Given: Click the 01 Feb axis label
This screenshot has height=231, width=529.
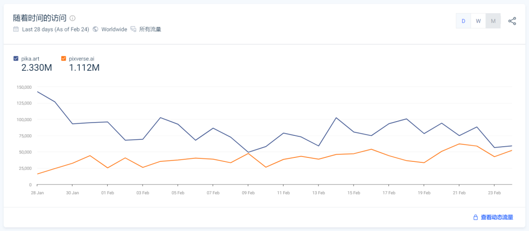Looking at the screenshot, I should [107, 193].
